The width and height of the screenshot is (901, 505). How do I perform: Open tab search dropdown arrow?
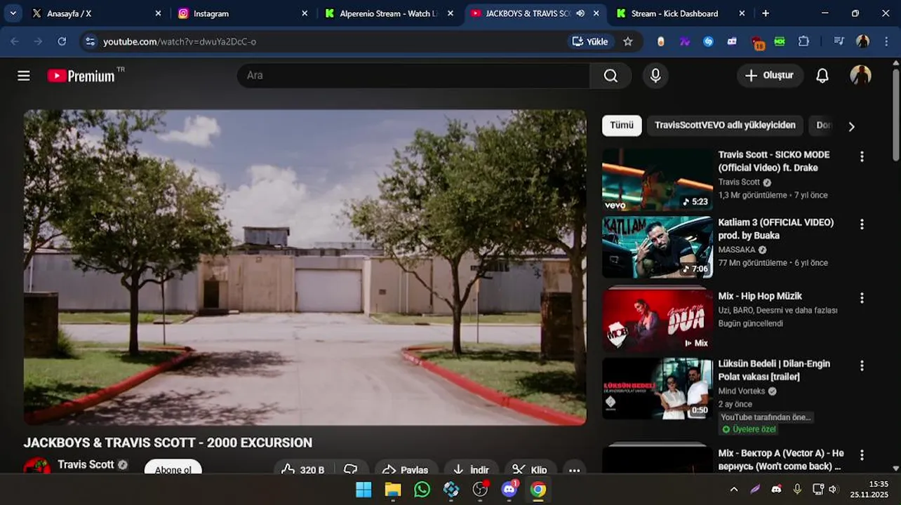click(x=13, y=13)
